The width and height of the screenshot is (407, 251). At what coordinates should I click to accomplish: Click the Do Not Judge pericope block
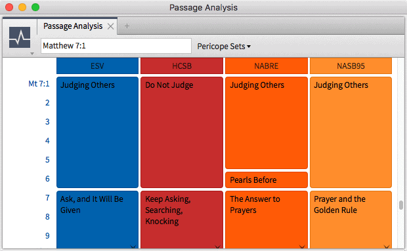182,132
